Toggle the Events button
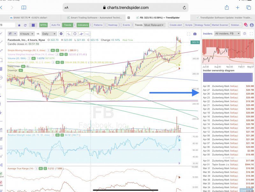The height and width of the screenshot is (192, 255). pyautogui.click(x=126, y=25)
